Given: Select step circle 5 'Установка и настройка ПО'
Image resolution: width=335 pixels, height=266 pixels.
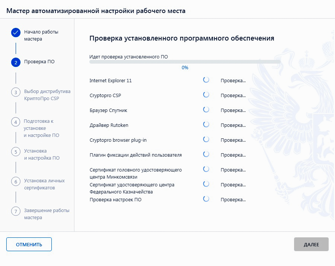Looking at the screenshot, I should tap(16, 151).
